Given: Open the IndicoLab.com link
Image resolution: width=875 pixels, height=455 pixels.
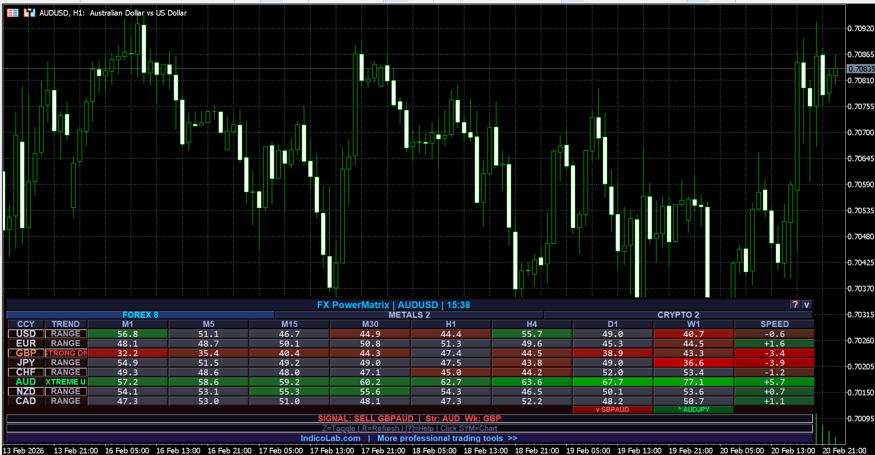Looking at the screenshot, I should [x=330, y=438].
